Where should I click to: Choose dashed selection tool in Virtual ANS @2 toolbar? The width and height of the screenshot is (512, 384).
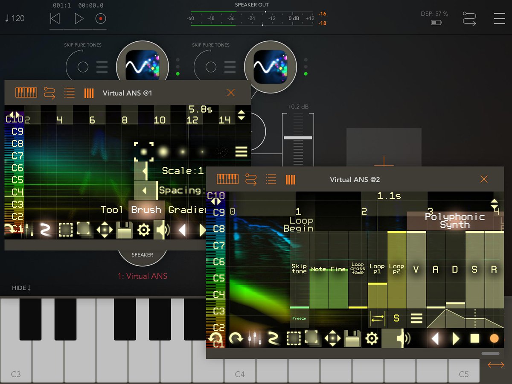pyautogui.click(x=293, y=339)
